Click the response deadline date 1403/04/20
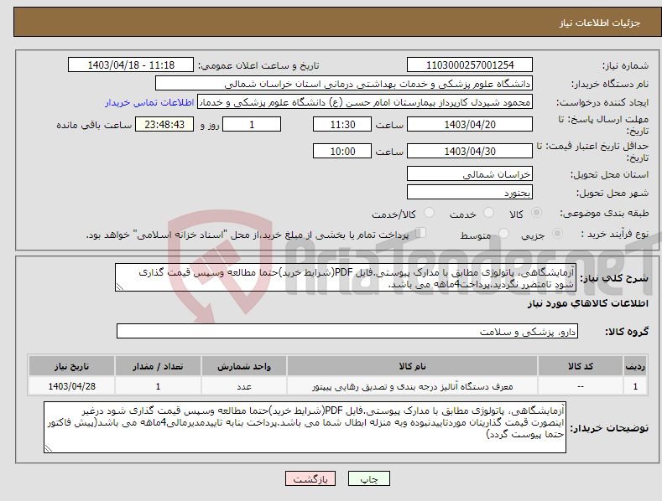The height and width of the screenshot is (501, 662). (470, 124)
